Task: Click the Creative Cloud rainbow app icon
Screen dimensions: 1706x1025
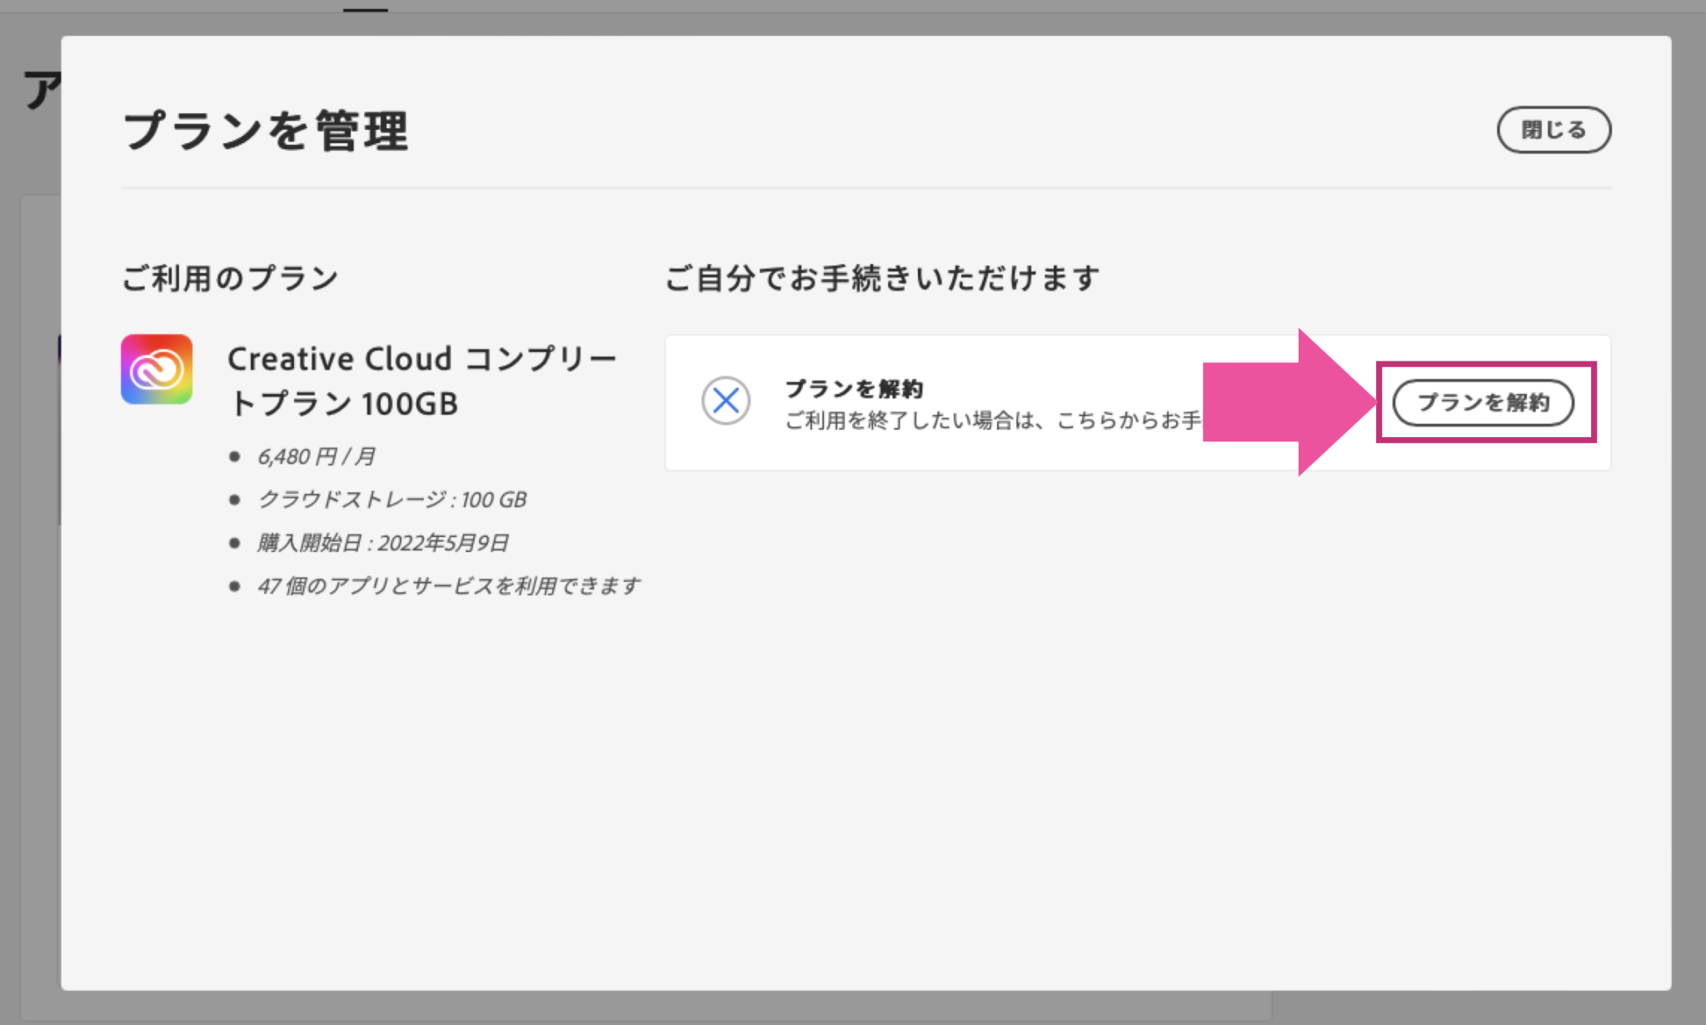Action: [x=157, y=370]
